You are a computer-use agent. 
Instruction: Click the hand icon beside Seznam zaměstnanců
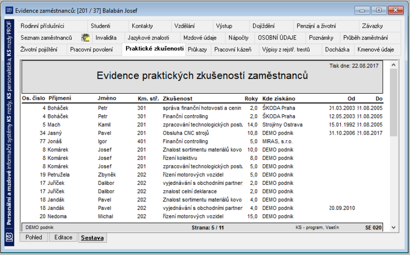click(x=85, y=38)
